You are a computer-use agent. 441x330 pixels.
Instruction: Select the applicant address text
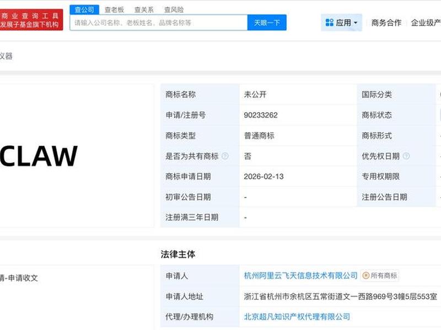point(340,296)
